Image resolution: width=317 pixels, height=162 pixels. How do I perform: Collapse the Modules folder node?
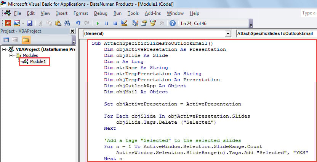[10, 55]
